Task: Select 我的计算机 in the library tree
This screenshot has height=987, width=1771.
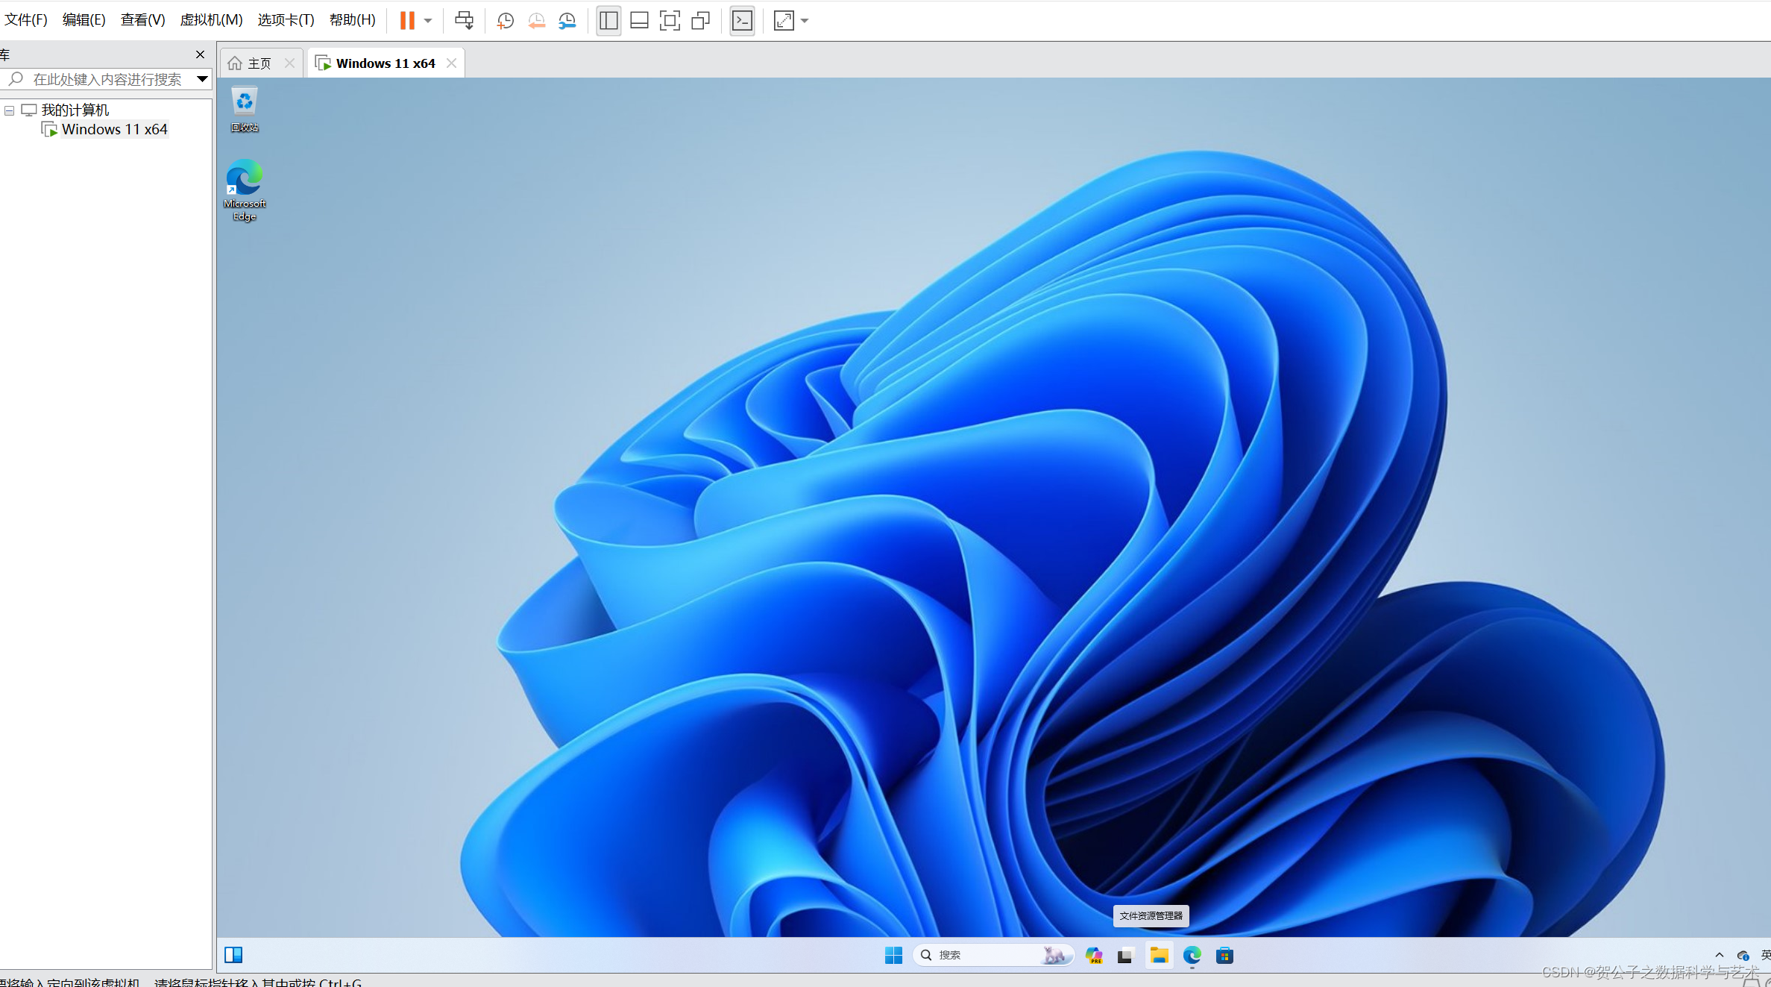Action: (x=75, y=110)
